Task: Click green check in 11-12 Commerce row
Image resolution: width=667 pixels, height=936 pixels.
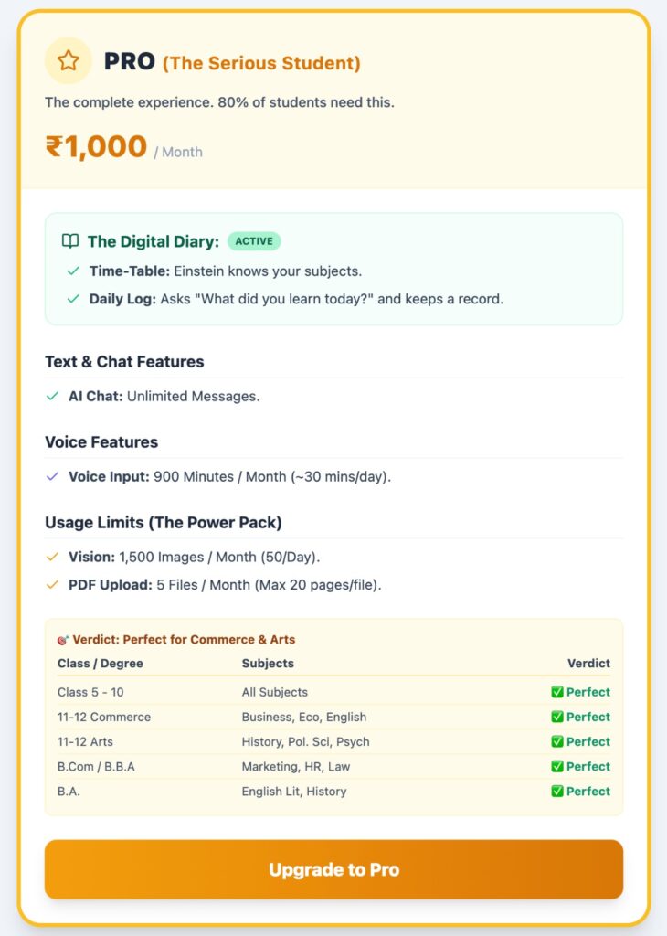Action: click(x=557, y=717)
